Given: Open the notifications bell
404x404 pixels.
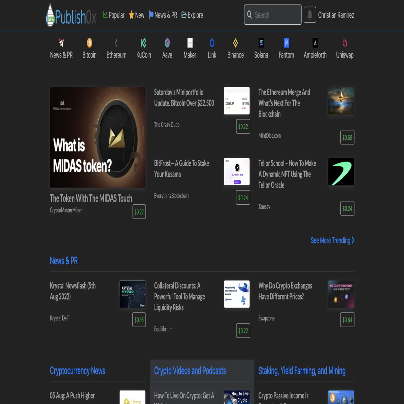Looking at the screenshot, I should coord(310,15).
